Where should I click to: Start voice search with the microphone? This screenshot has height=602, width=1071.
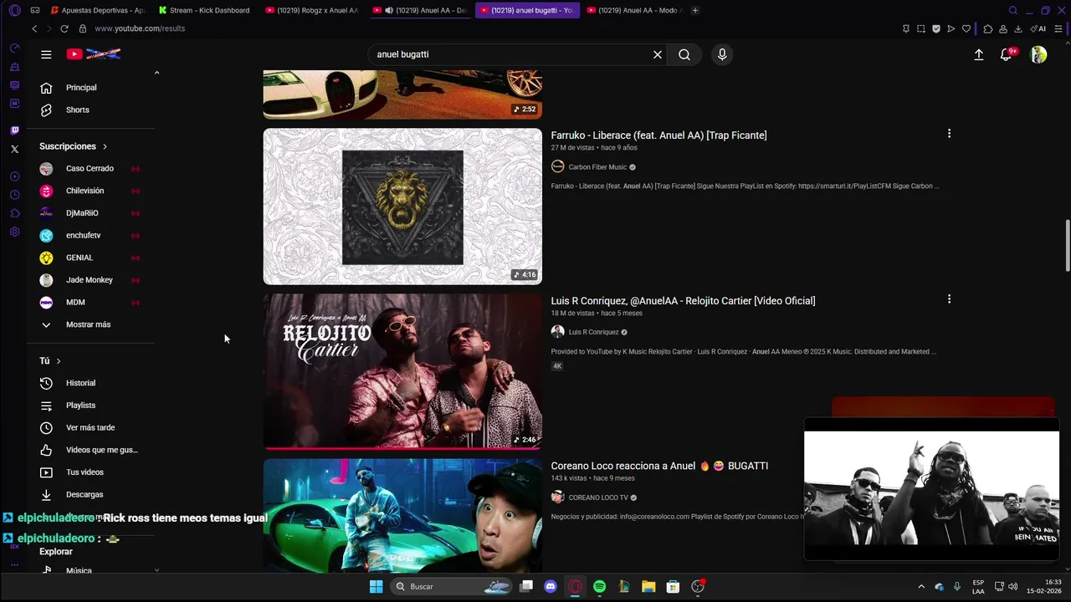pos(722,54)
